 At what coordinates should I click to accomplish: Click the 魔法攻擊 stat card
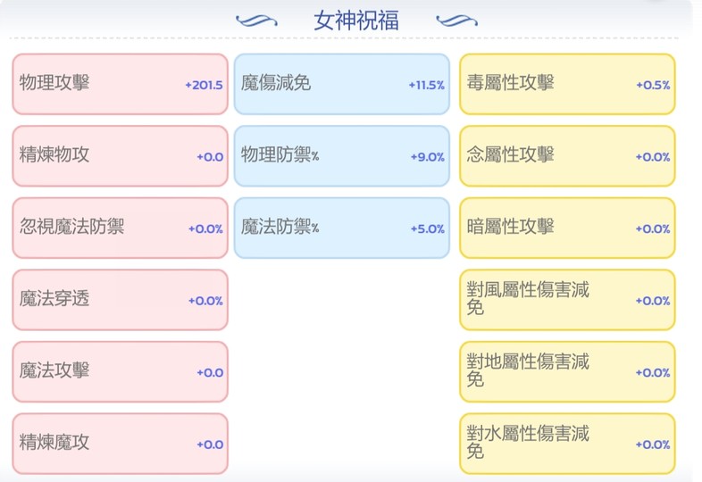120,372
